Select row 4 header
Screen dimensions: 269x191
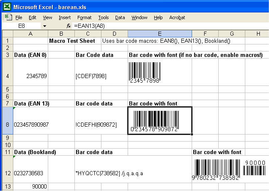pos(8,72)
